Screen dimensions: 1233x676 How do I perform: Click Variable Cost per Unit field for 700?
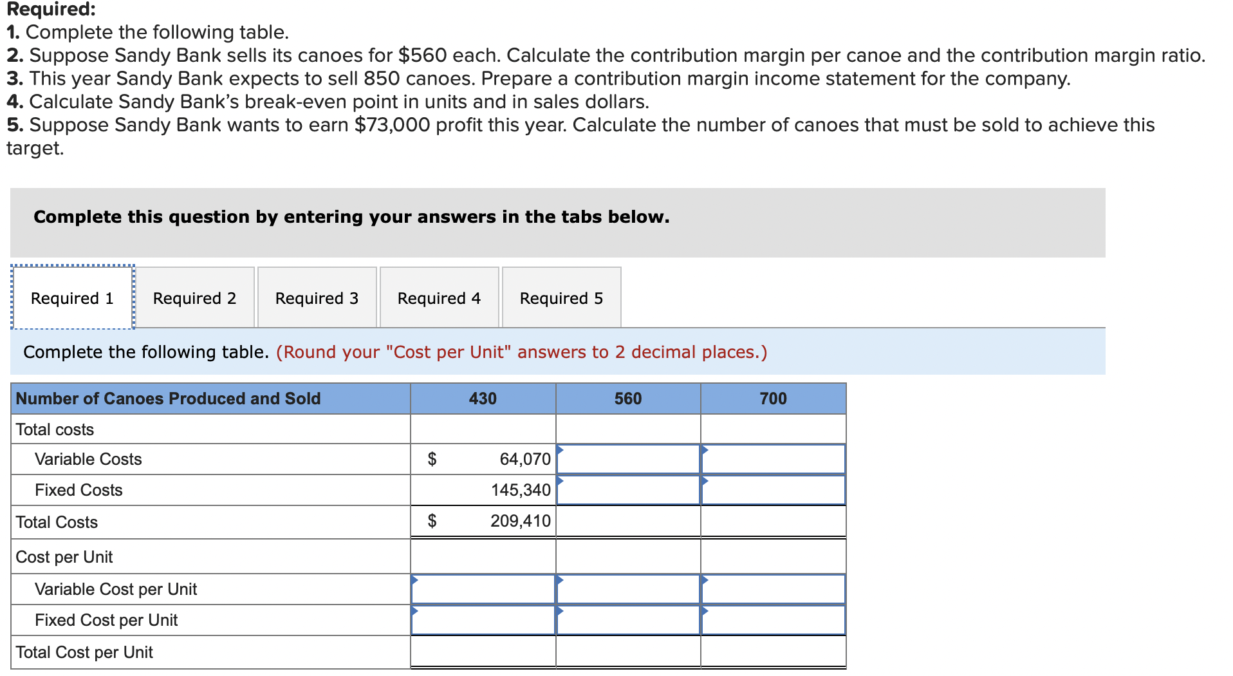[772, 588]
